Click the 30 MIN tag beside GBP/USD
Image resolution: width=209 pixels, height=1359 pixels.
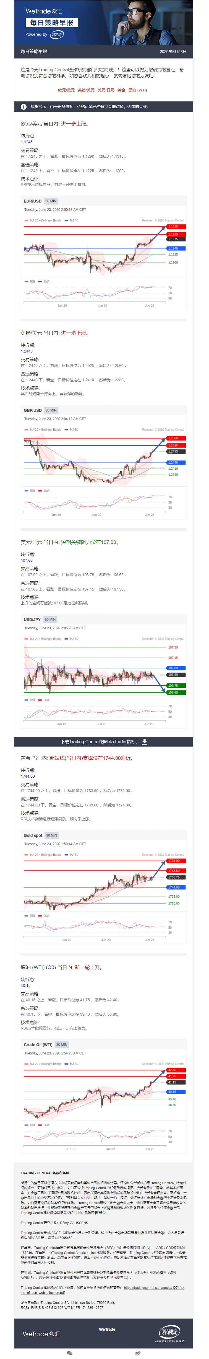click(51, 410)
